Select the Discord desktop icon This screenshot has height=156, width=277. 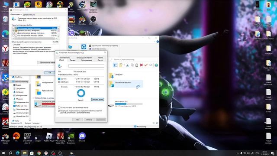[x=82, y=137]
